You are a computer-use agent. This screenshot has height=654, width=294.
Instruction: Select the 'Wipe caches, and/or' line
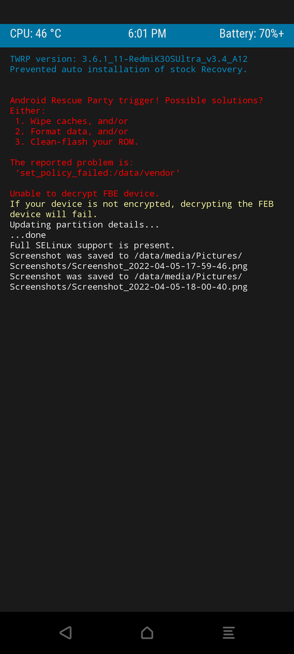tap(71, 121)
